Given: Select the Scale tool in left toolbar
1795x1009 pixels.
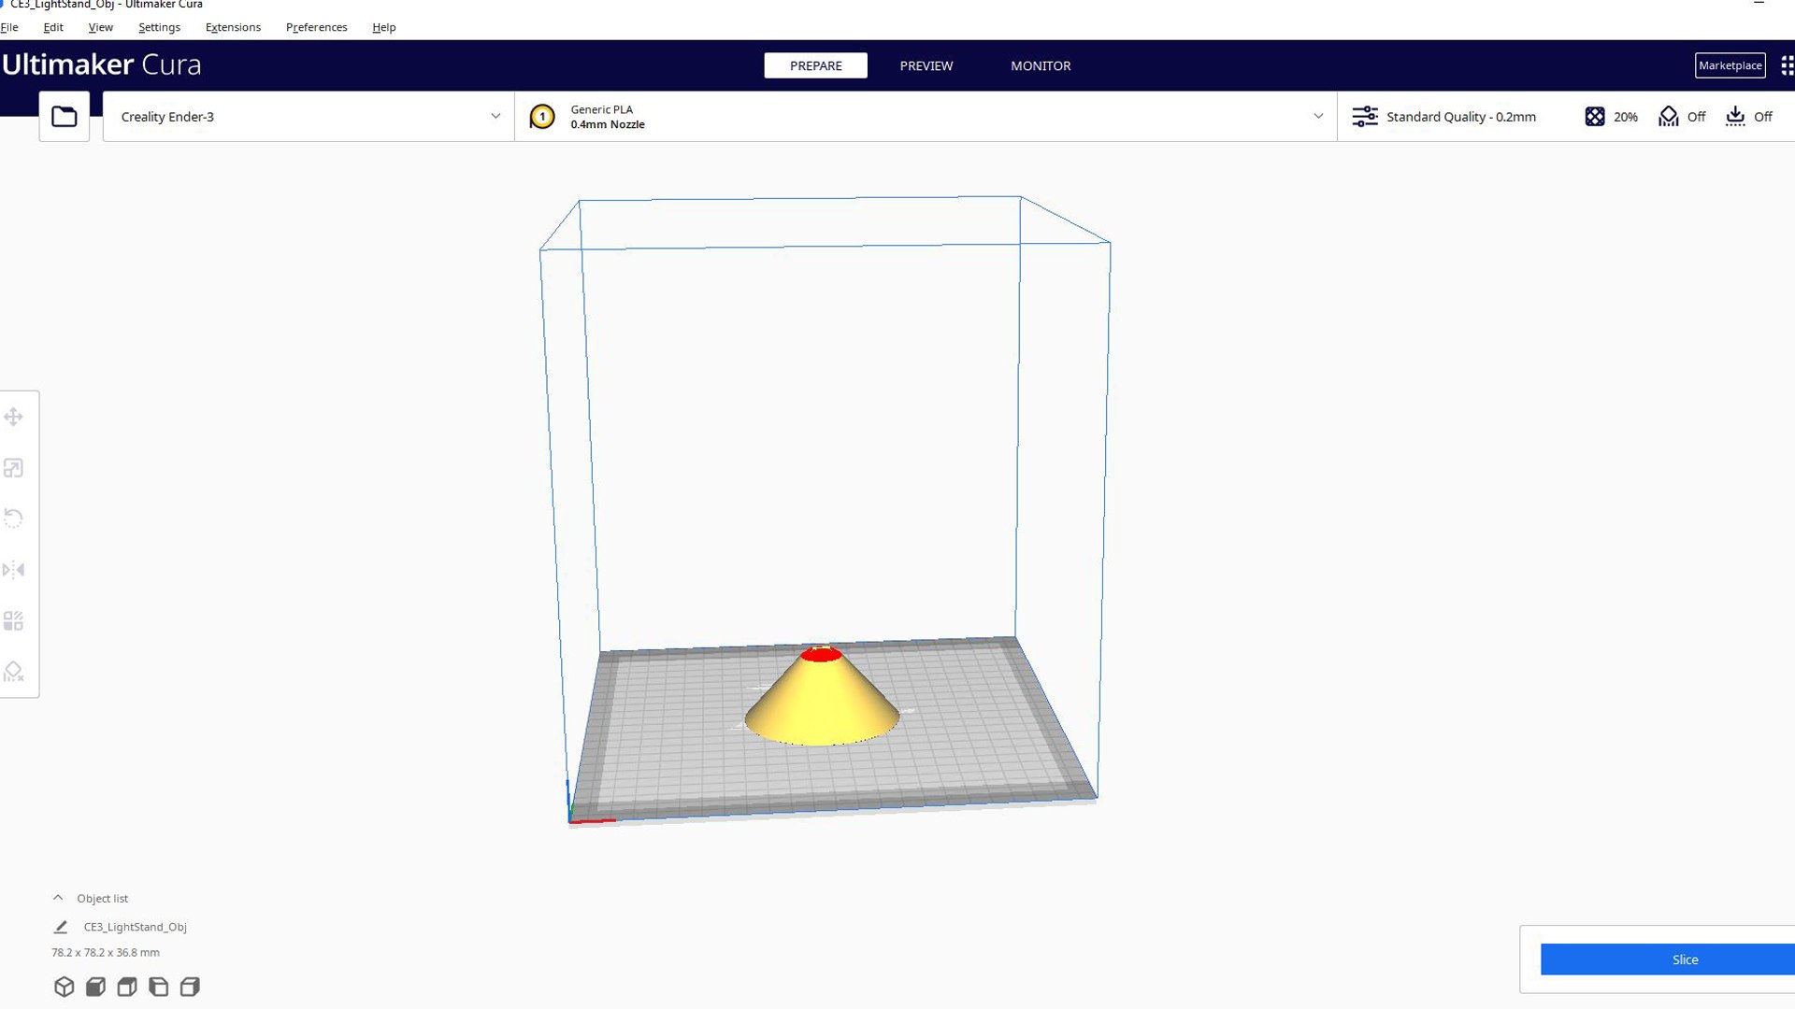Looking at the screenshot, I should (x=13, y=468).
